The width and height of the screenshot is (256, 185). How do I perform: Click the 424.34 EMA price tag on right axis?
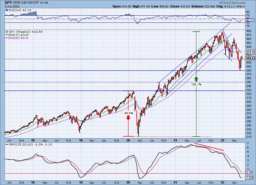click(x=250, y=53)
